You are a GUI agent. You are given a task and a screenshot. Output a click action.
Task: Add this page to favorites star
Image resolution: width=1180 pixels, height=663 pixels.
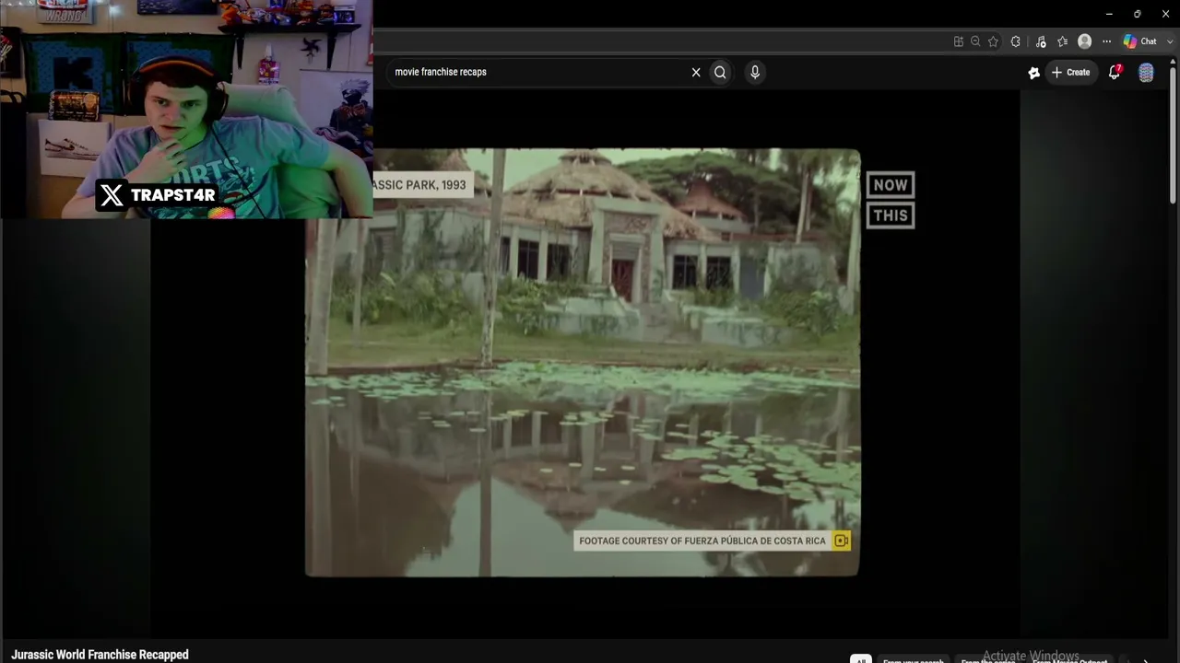[993, 41]
